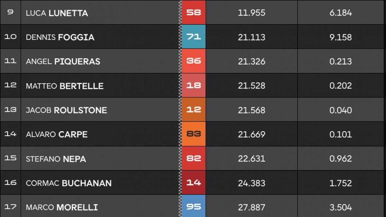Select Dennis Foggia's teal number 71 badge

click(194, 37)
